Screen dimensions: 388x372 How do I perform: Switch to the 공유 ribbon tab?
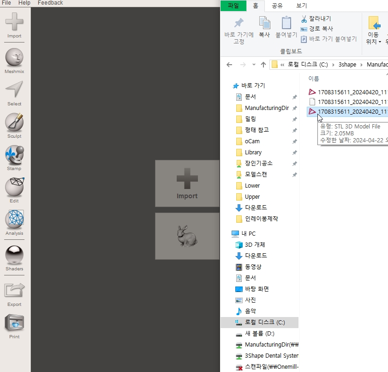[x=277, y=6]
